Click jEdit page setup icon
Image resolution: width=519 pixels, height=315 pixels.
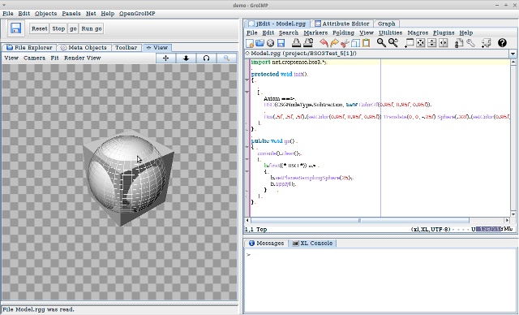[x=308, y=43]
